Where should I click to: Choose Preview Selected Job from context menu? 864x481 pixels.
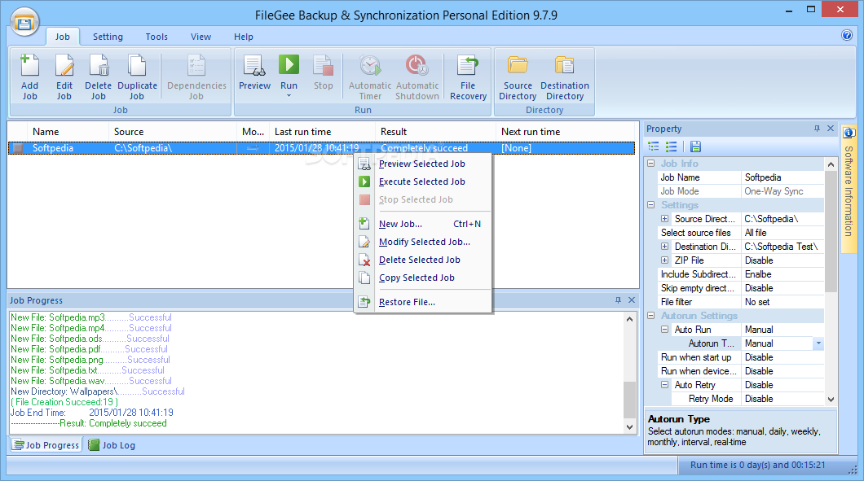tap(423, 164)
